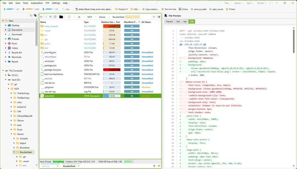
Task: Open the Automation menu
Action: coord(37,3)
